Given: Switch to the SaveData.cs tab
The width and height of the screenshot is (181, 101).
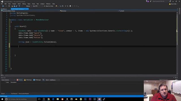Looking at the screenshot, I should (4, 9).
